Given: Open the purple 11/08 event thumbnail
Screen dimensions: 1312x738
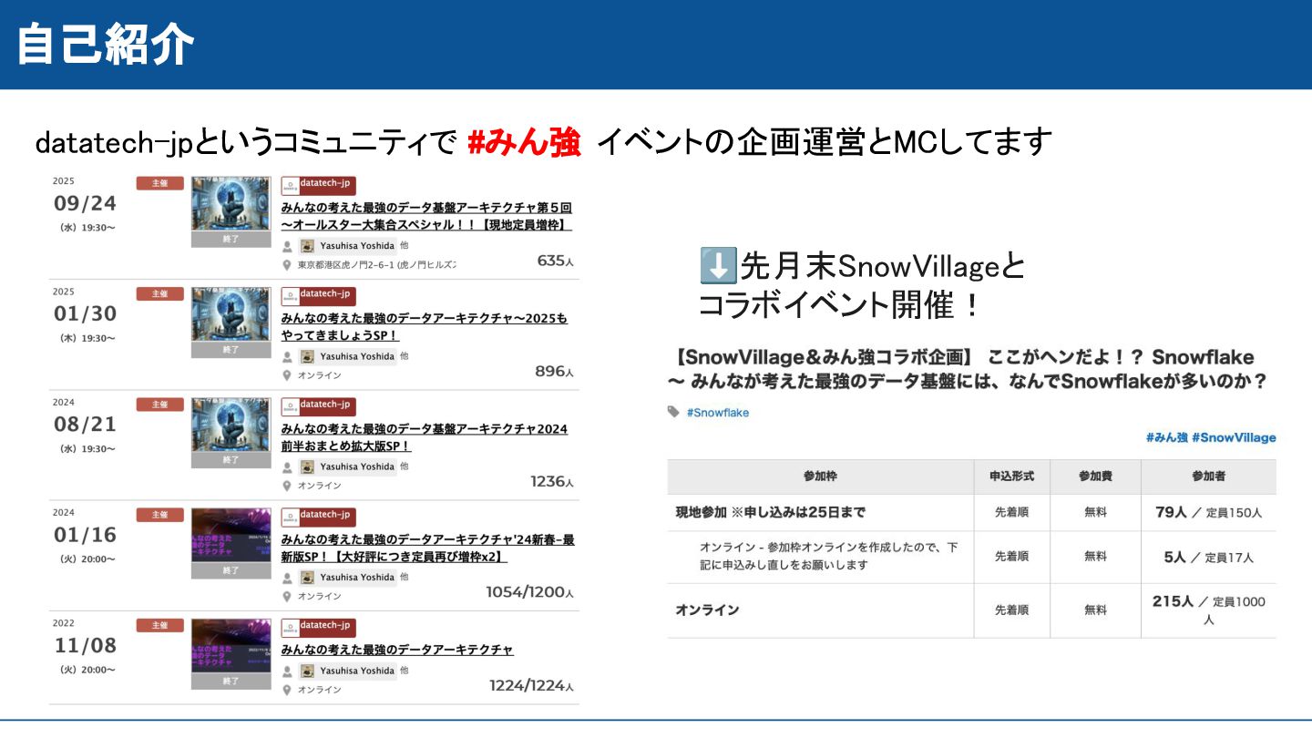Looking at the screenshot, I should (231, 646).
